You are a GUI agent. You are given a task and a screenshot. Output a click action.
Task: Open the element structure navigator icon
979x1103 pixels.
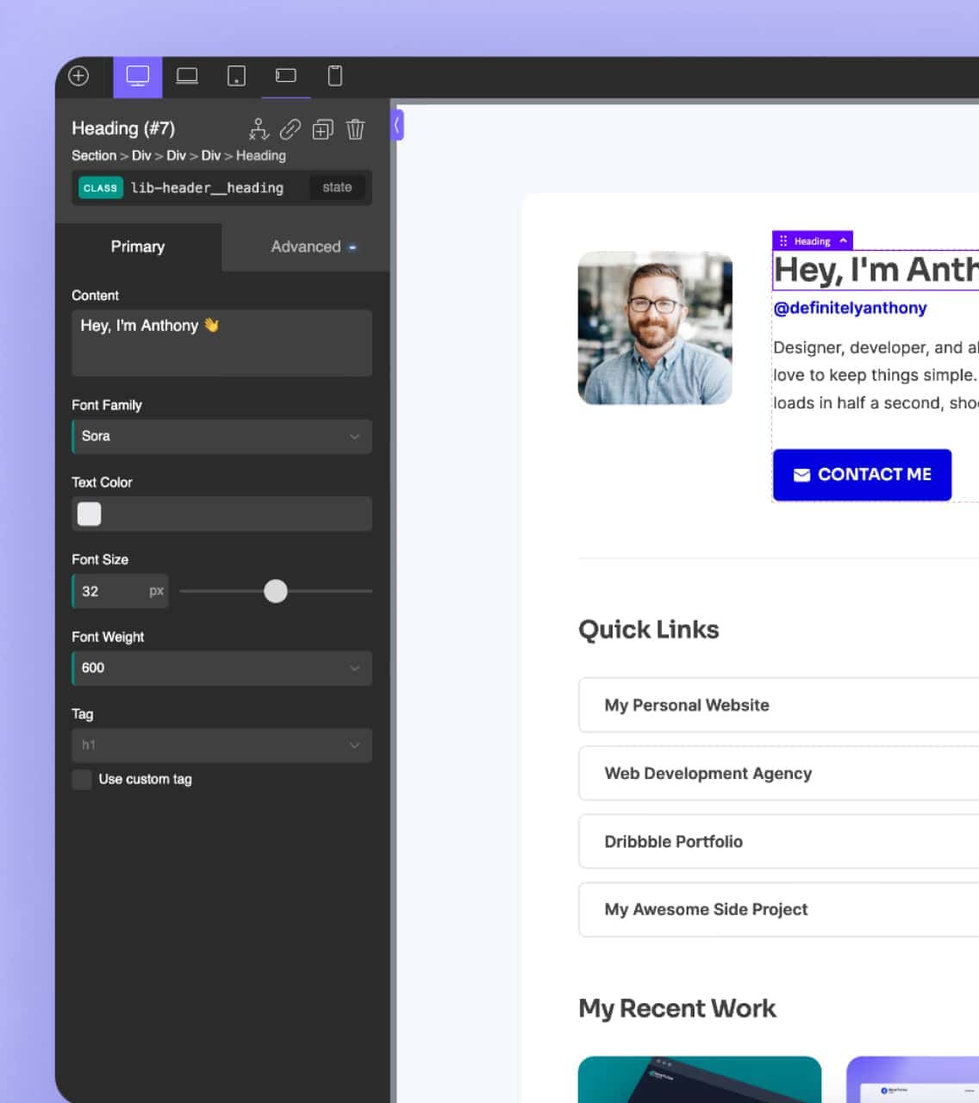point(259,129)
